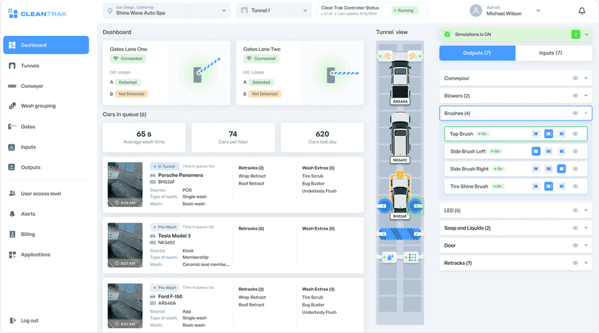Toggle Conveyor output visibility eye
The image size is (599, 333).
(x=575, y=78)
